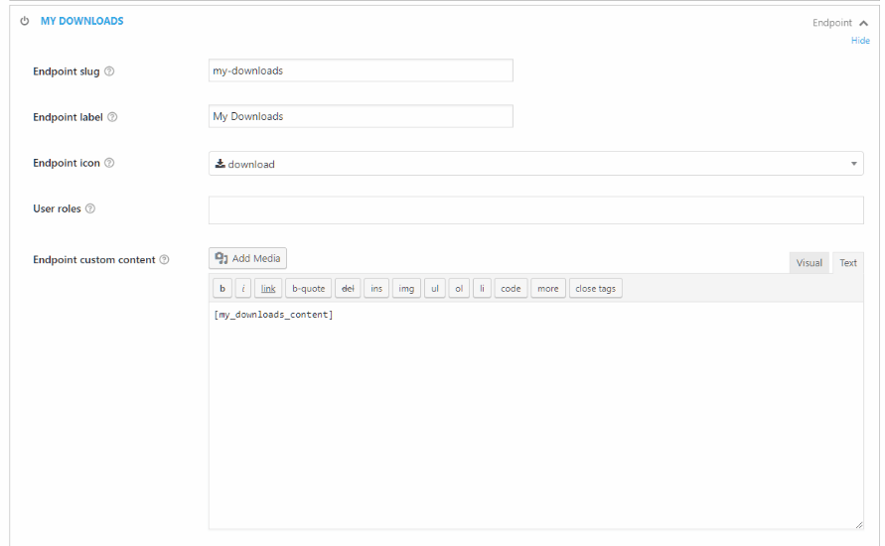This screenshot has width=885, height=546.
Task: Click help icon beside Endpoint icon
Action: click(x=109, y=163)
